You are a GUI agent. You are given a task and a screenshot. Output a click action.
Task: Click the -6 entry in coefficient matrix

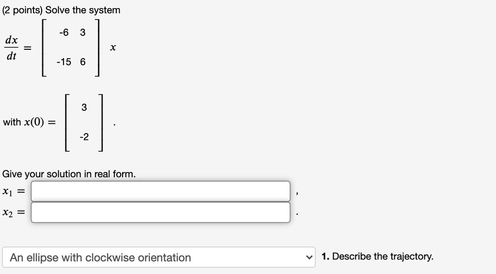pos(63,33)
